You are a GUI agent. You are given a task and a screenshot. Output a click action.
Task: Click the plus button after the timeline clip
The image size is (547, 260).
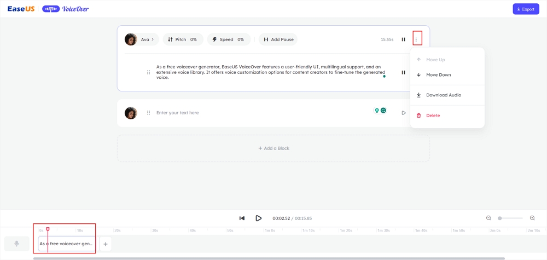pyautogui.click(x=106, y=244)
